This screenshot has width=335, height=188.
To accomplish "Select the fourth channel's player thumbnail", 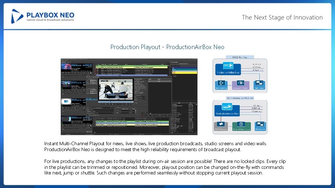I will tap(66, 120).
